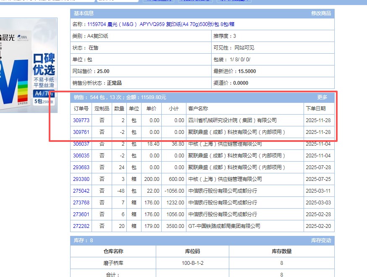Viewport: 367px width, 277px height.
Task: Open order number 272282
Action: pyautogui.click(x=81, y=226)
